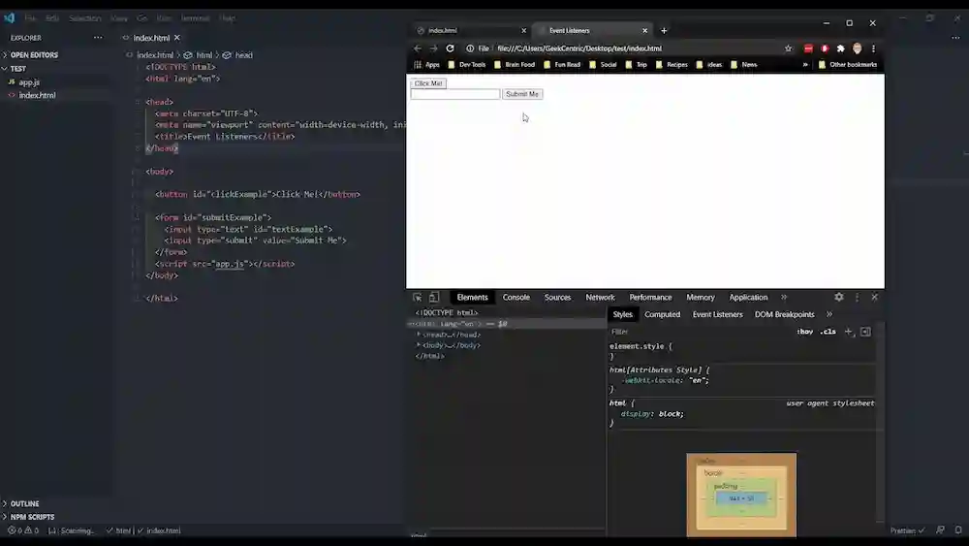Open a new Chrome tab
Screen dimensions: 969x546
664,31
